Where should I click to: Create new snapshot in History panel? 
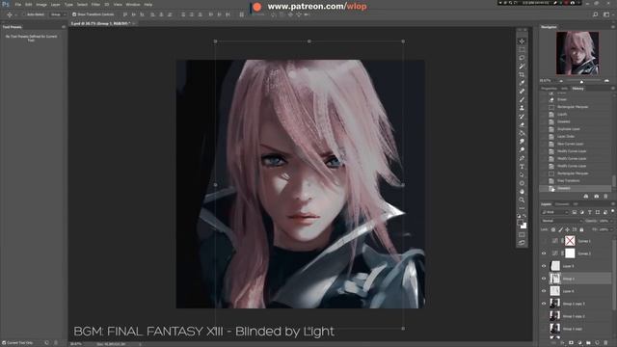pos(596,196)
